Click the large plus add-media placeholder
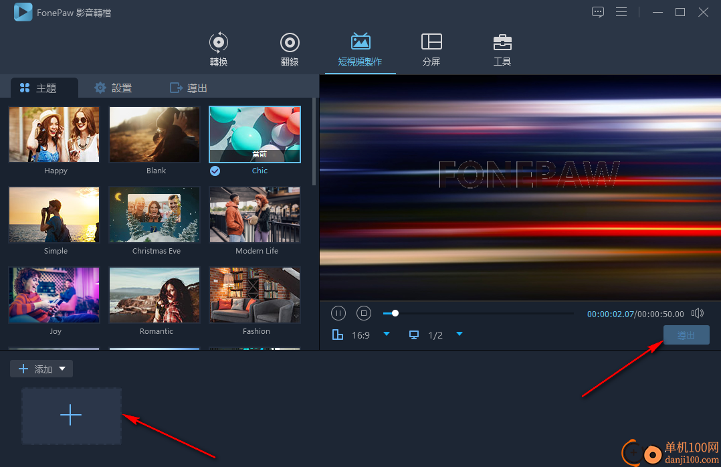The image size is (721, 467). pyautogui.click(x=72, y=415)
